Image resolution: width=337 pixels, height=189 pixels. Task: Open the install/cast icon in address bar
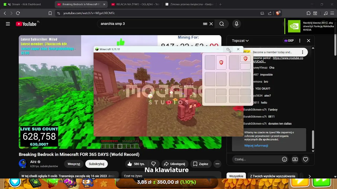click(x=262, y=13)
